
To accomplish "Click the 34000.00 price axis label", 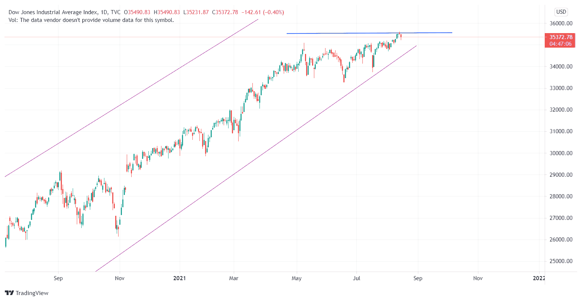I will point(561,67).
